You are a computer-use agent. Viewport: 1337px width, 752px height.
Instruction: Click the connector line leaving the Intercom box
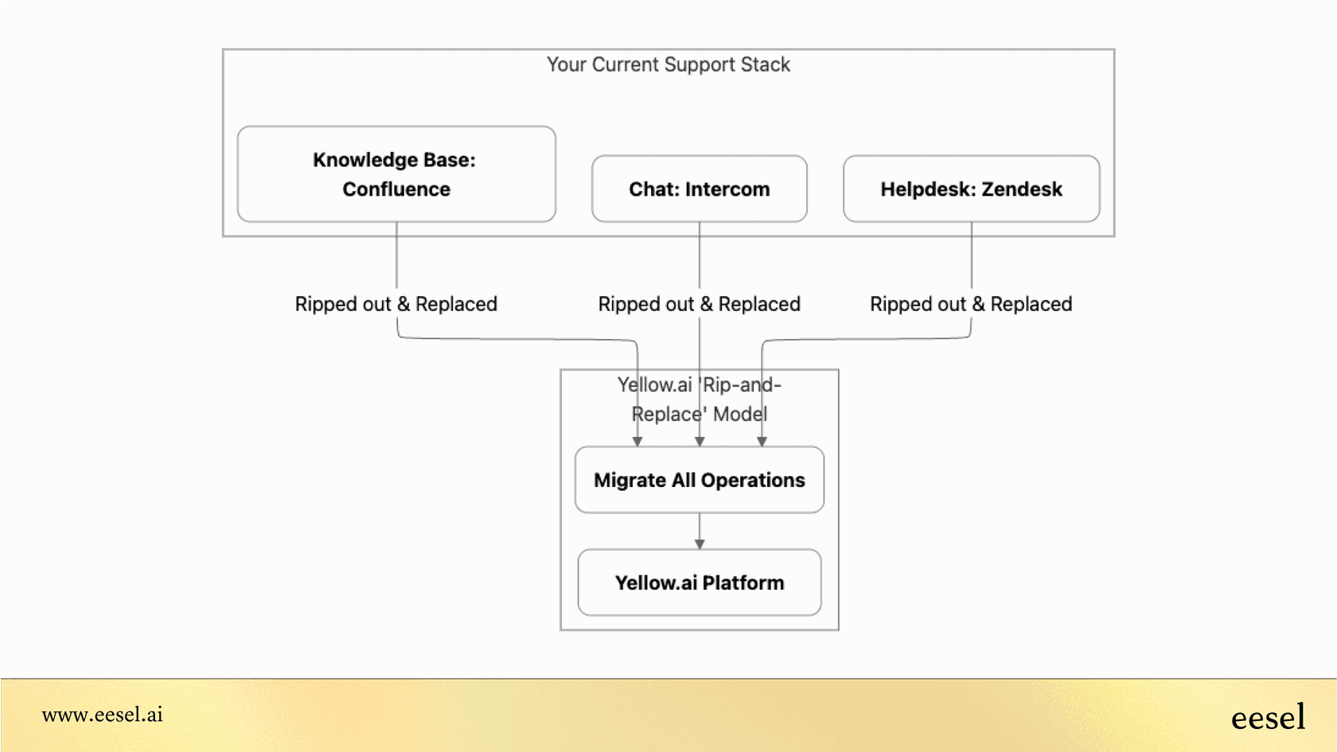click(700, 255)
